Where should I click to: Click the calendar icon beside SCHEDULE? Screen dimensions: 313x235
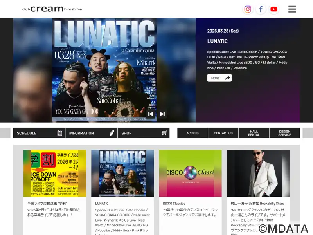click(60, 133)
